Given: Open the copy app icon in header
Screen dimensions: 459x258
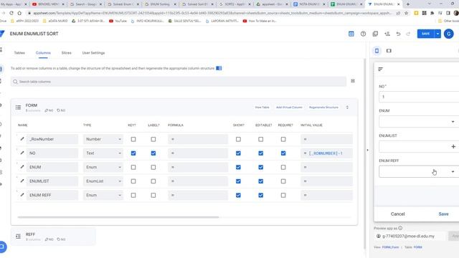Looking at the screenshot, I should click(375, 34).
